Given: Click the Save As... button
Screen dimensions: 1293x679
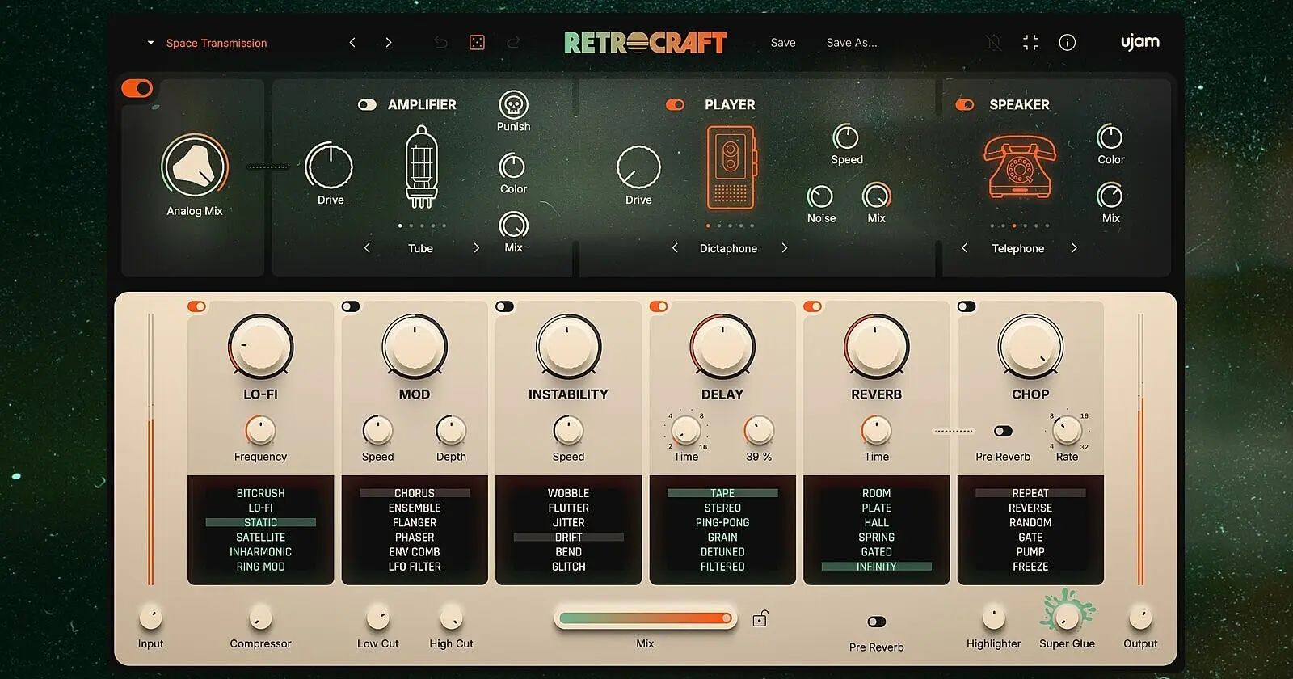Looking at the screenshot, I should [852, 43].
